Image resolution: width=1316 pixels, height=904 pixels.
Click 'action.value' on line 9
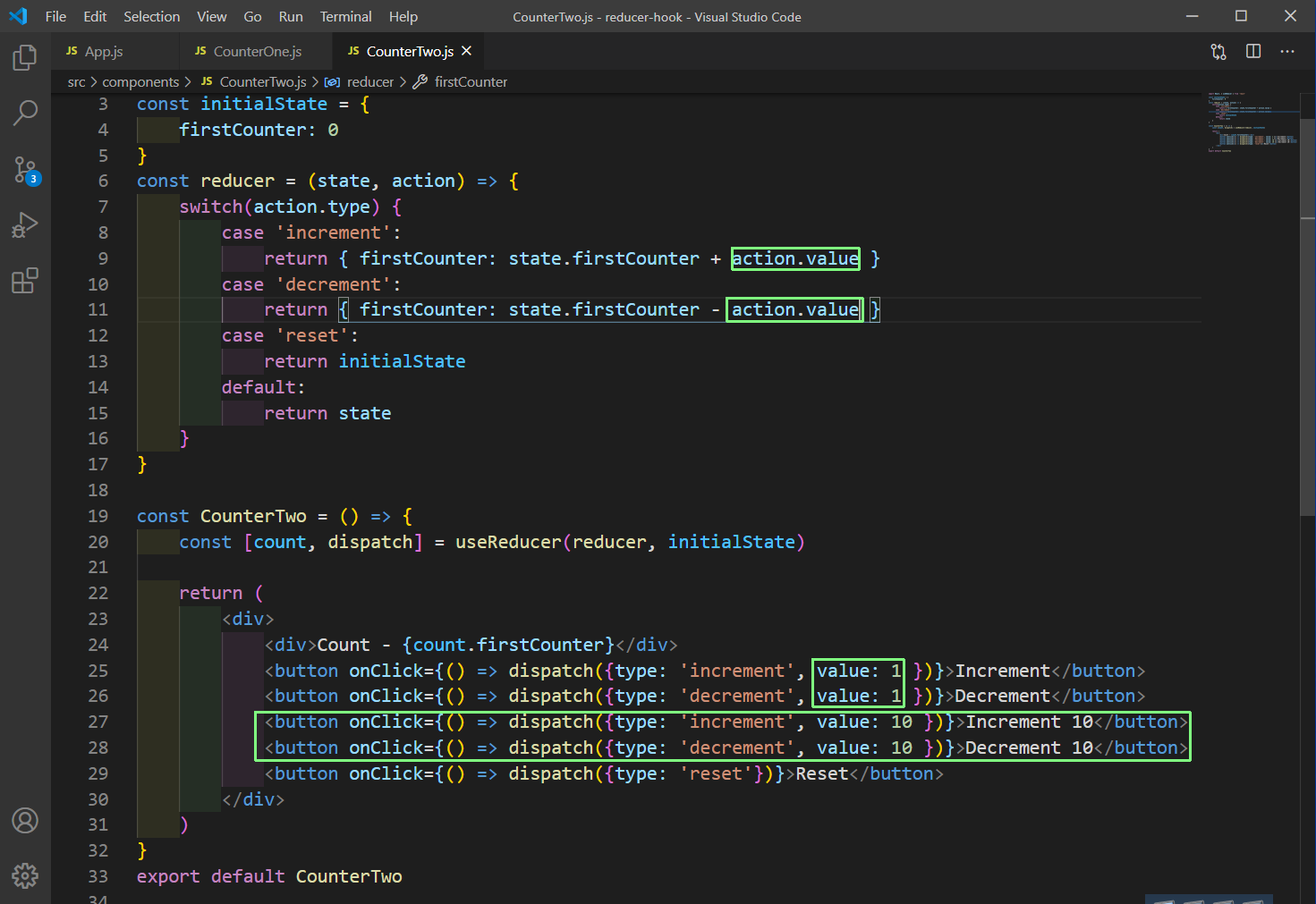click(x=795, y=258)
